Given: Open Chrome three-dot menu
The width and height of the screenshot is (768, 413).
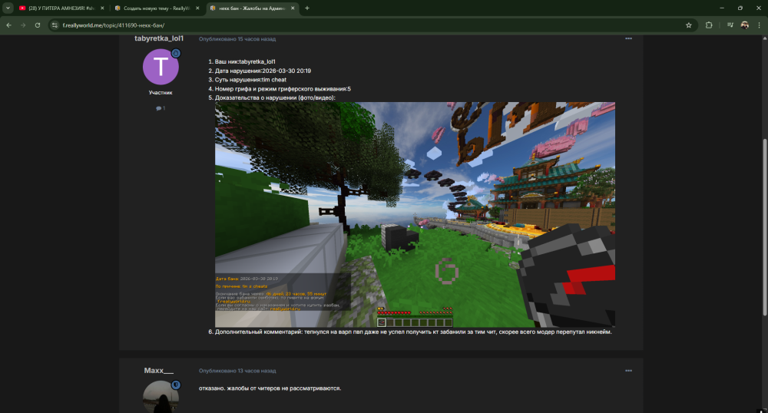Looking at the screenshot, I should 760,25.
